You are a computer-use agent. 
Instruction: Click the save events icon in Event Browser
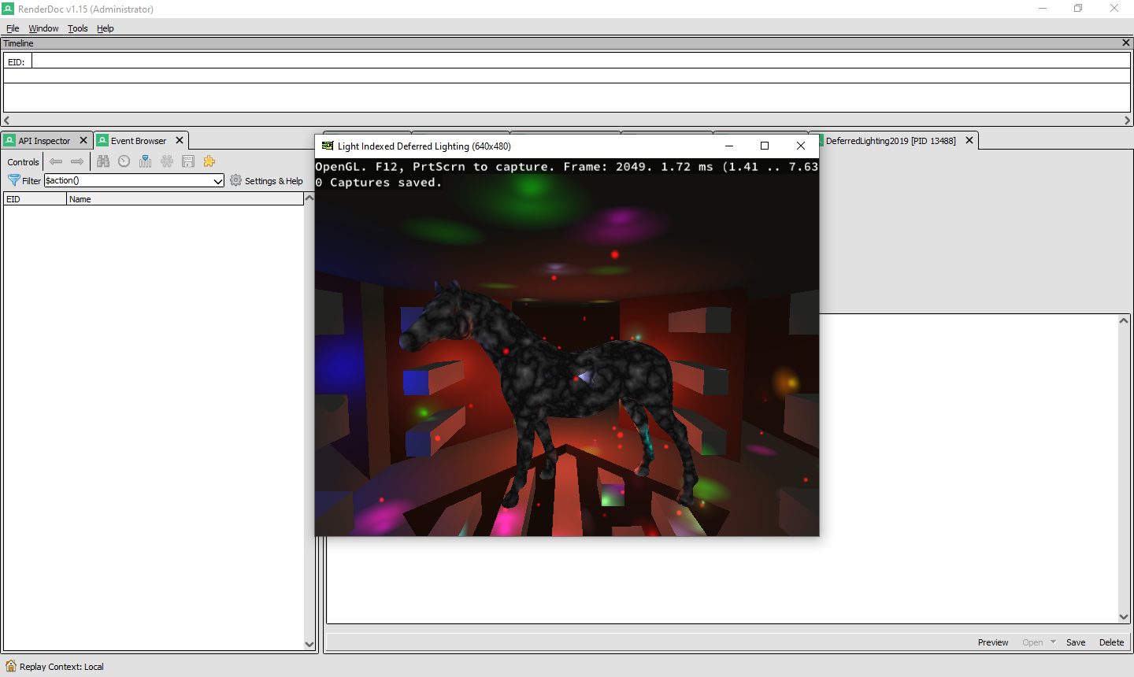click(187, 161)
